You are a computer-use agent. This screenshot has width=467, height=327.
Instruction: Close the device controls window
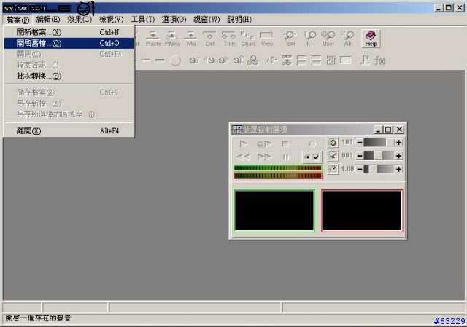399,130
